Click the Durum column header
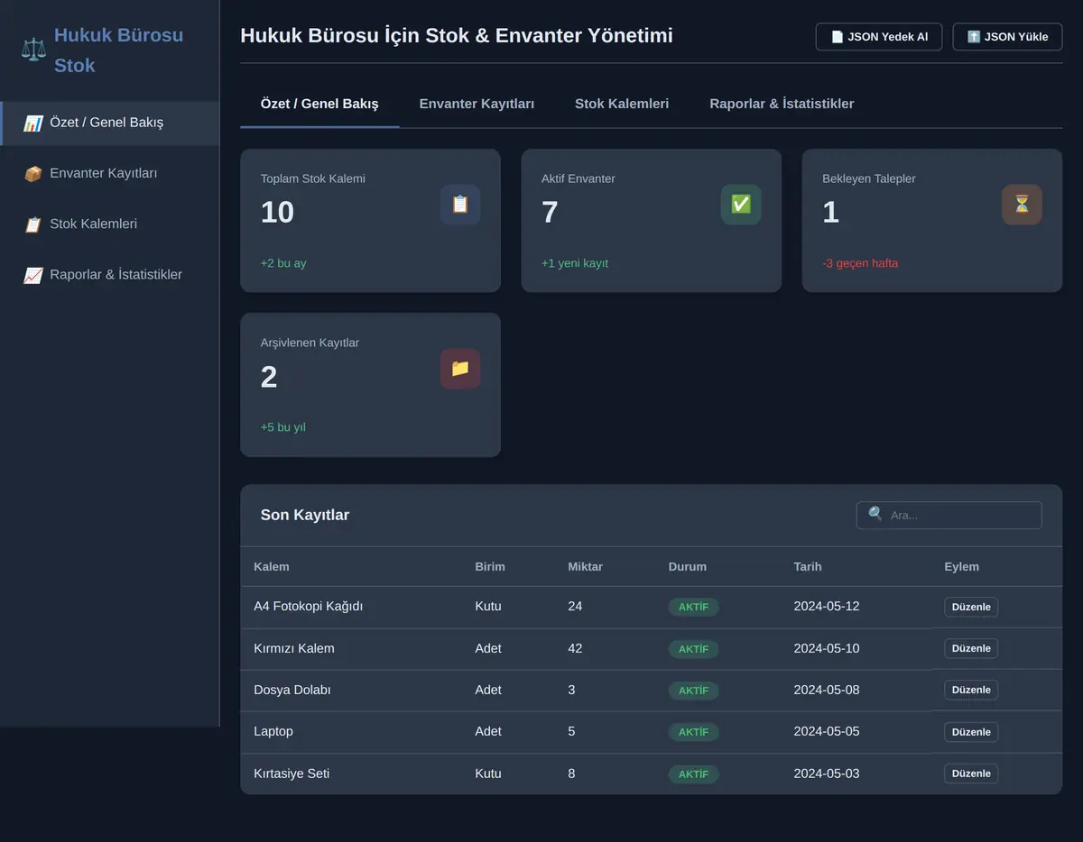Image resolution: width=1083 pixels, height=842 pixels. (688, 567)
